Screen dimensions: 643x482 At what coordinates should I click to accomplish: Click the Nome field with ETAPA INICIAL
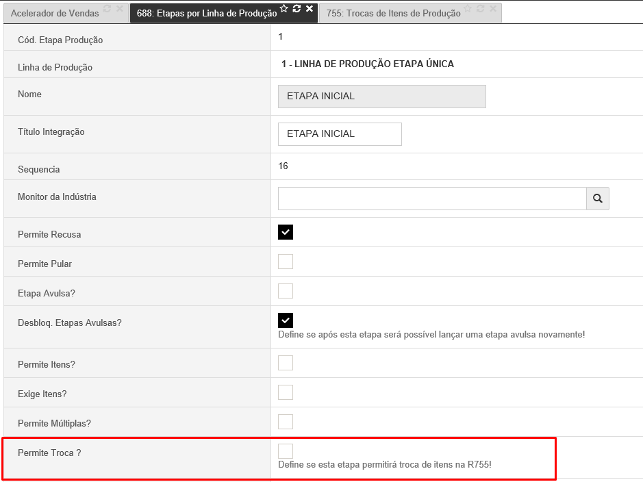click(382, 97)
